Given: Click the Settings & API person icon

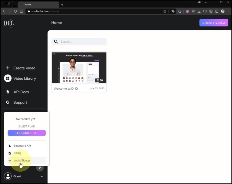Looking at the screenshot, I should [x=10, y=146].
